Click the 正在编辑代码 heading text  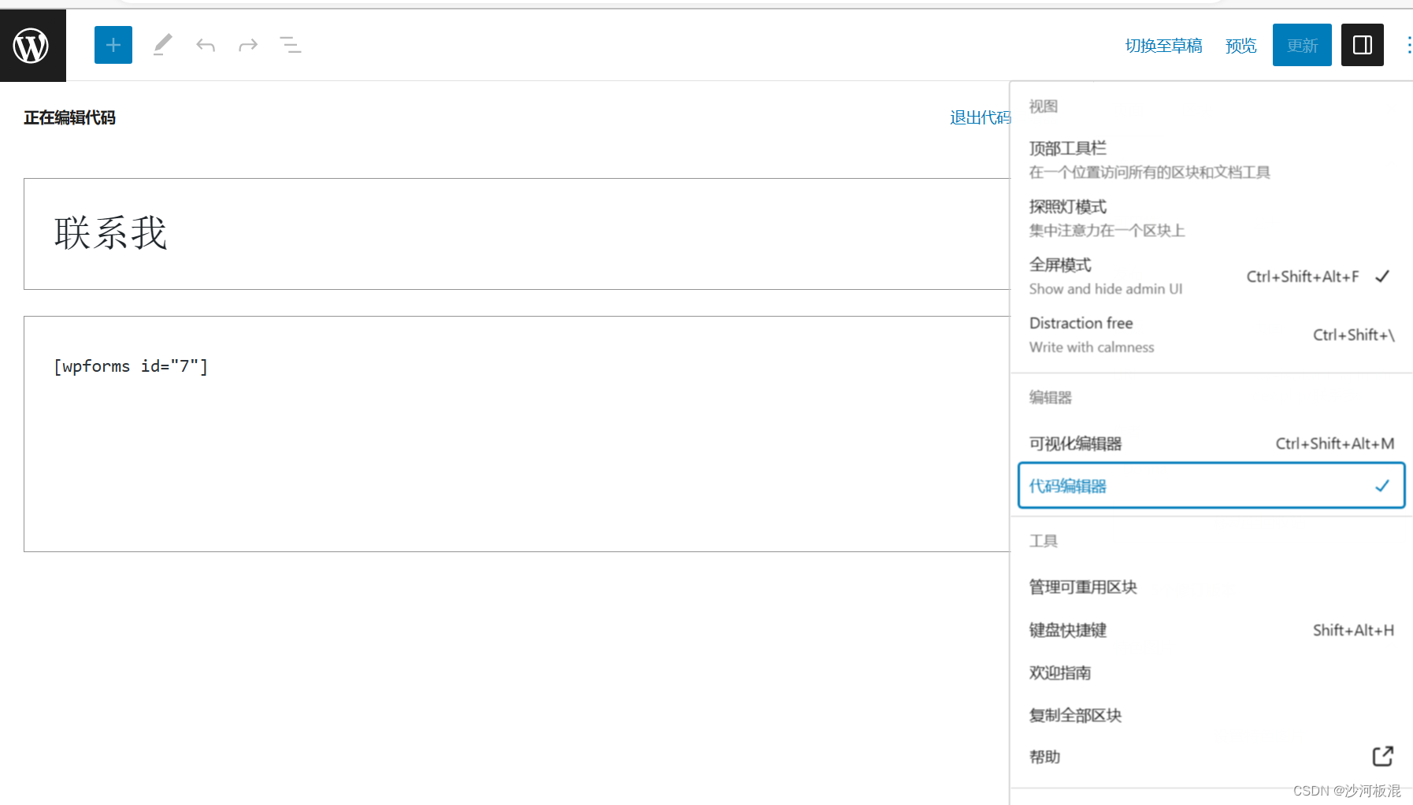(x=69, y=117)
